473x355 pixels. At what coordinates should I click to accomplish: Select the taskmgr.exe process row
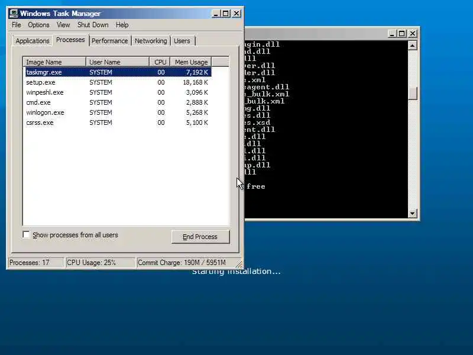coord(118,72)
